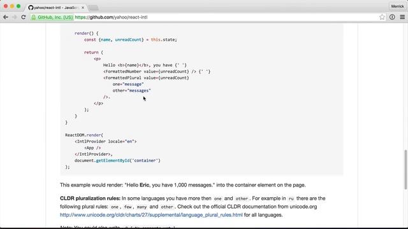The image size is (408, 229).
Task: Close the yahoo/react-intl tab
Action: tap(83, 8)
